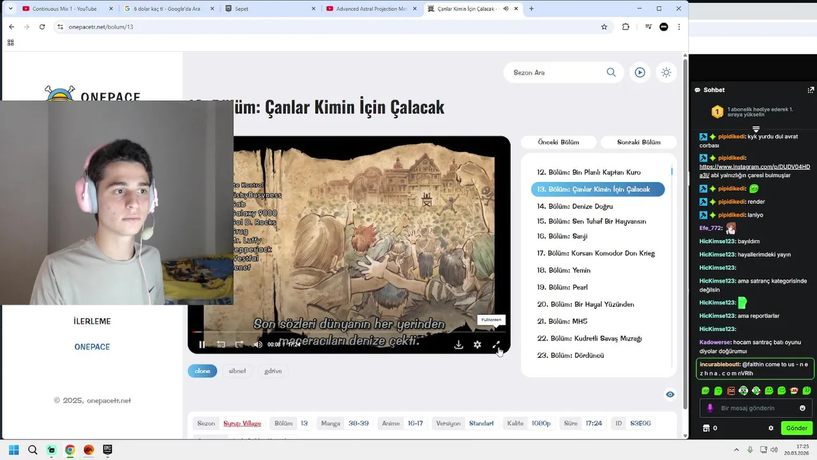This screenshot has height=460, width=817.
Task: Click the search magnifier icon
Action: click(x=611, y=72)
